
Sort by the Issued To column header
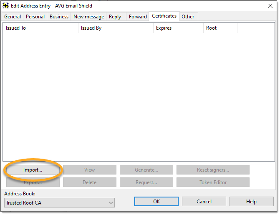tap(40, 28)
